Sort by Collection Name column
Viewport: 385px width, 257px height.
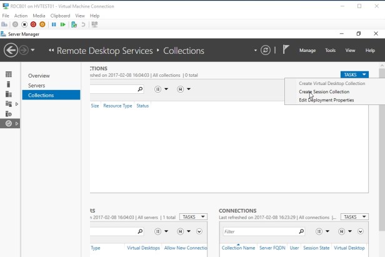click(x=237, y=248)
